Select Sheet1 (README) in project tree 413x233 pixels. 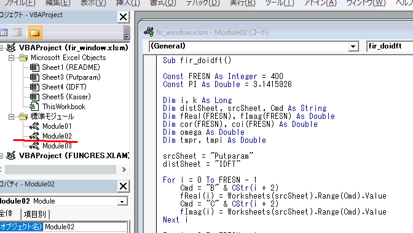click(71, 67)
